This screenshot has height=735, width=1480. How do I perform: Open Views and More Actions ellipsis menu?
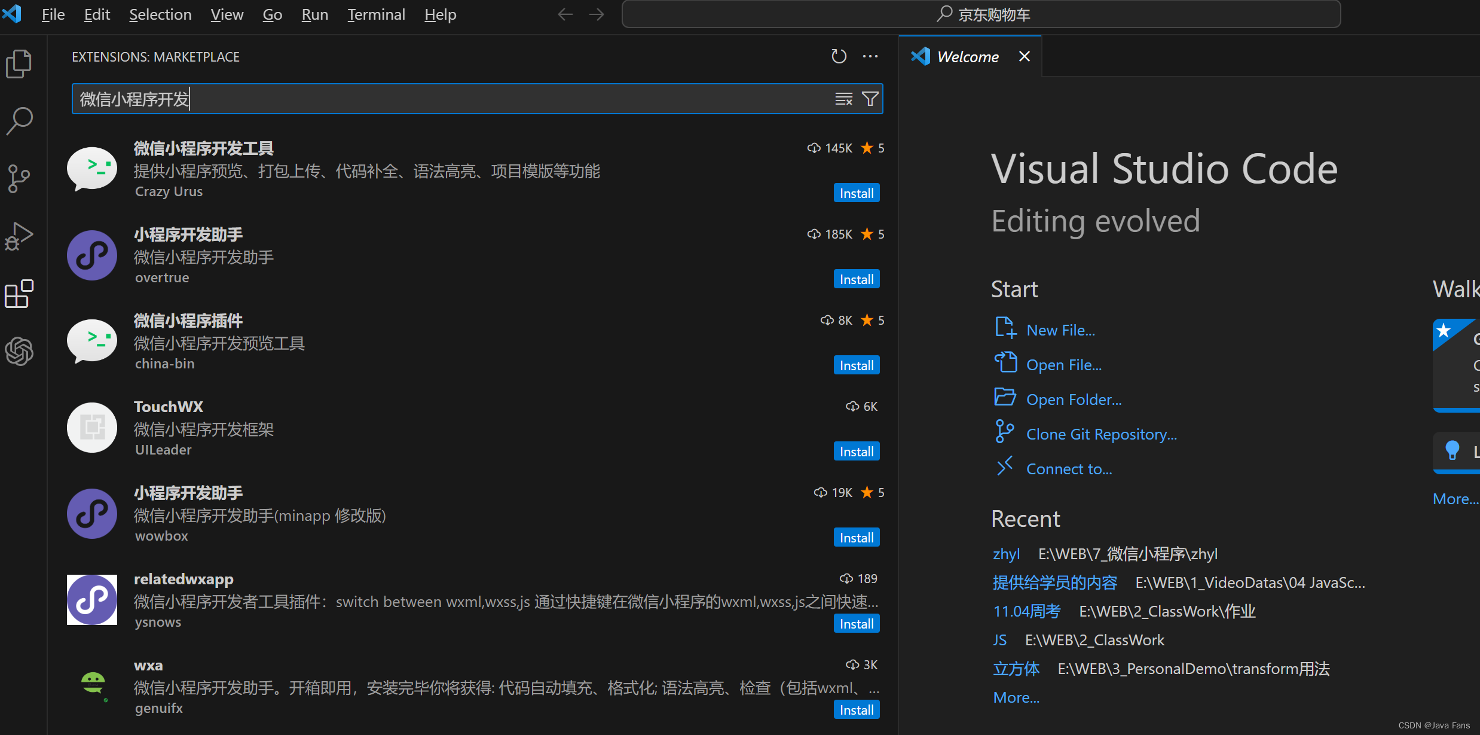[x=870, y=56]
